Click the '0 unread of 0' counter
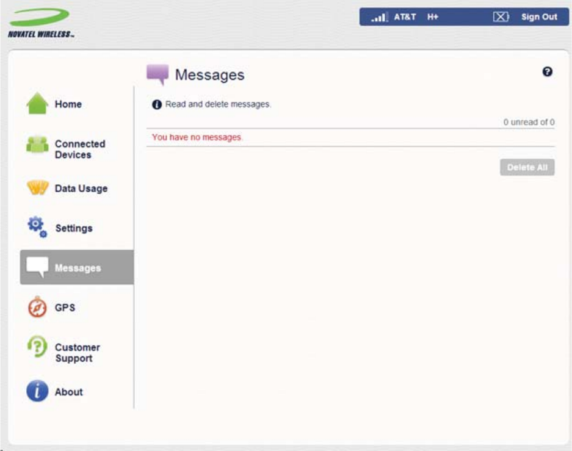This screenshot has height=451, width=572. [x=529, y=122]
